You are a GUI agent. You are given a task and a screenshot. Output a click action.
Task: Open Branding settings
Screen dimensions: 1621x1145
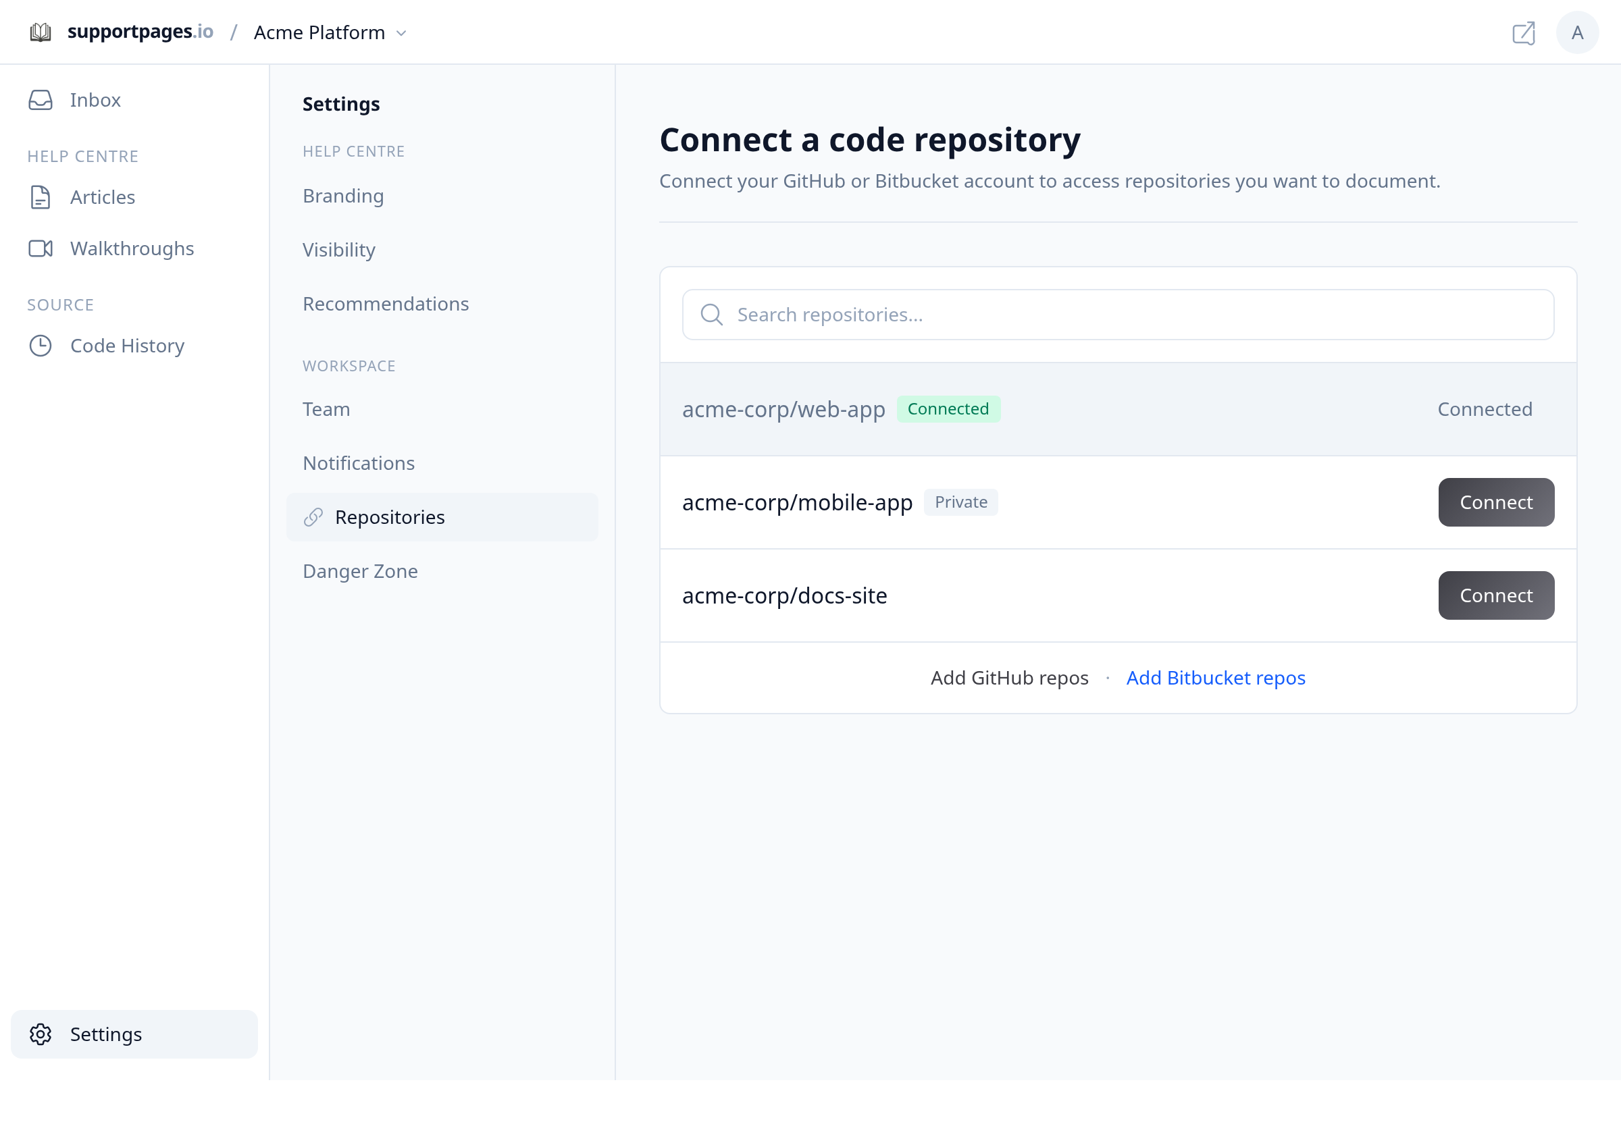click(343, 196)
